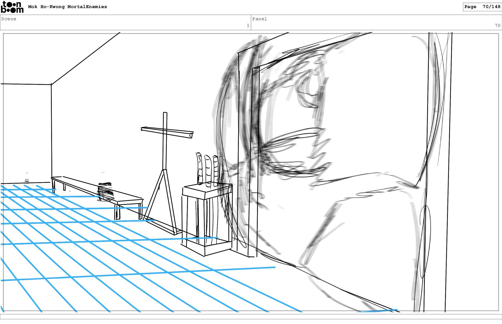Select the scene number 1 value
This screenshot has height=324, width=502.
point(248,26)
